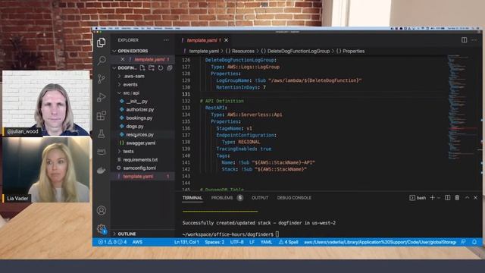The height and width of the screenshot is (273, 485).
Task: Open __init__.py in file tree
Action: click(x=136, y=101)
